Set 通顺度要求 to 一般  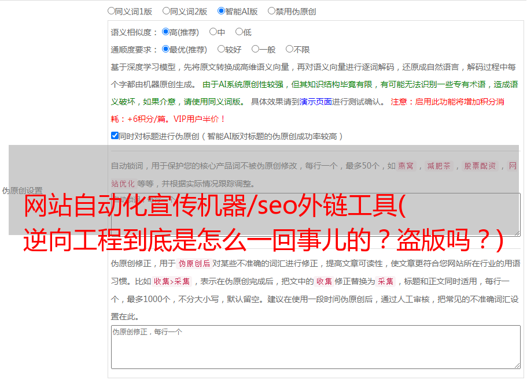pyautogui.click(x=255, y=49)
